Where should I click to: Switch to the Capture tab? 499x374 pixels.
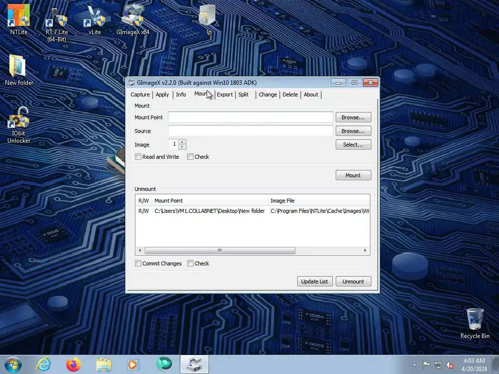coord(140,94)
